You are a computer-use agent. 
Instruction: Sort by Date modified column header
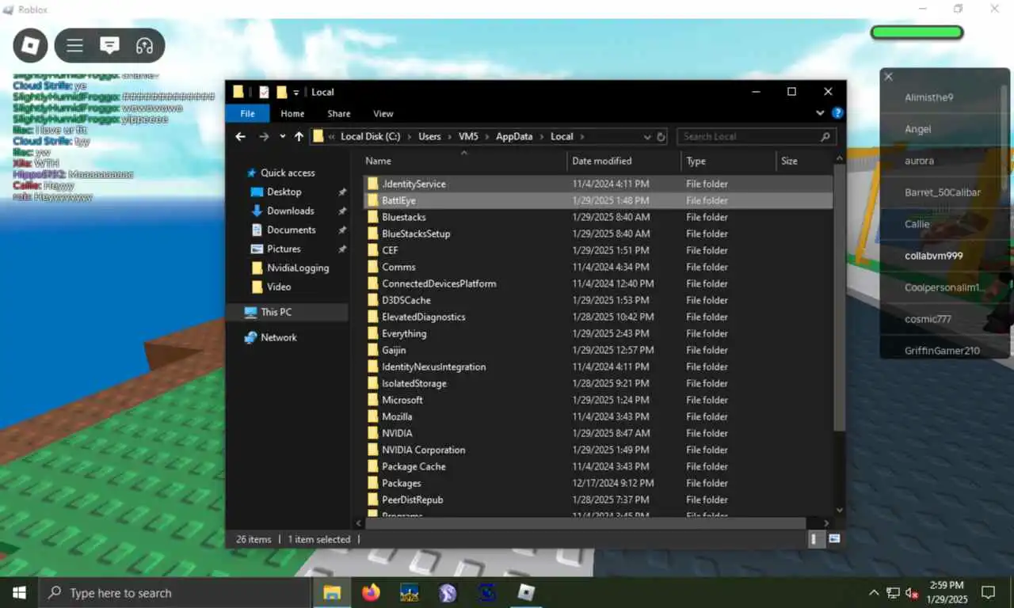tap(624, 161)
